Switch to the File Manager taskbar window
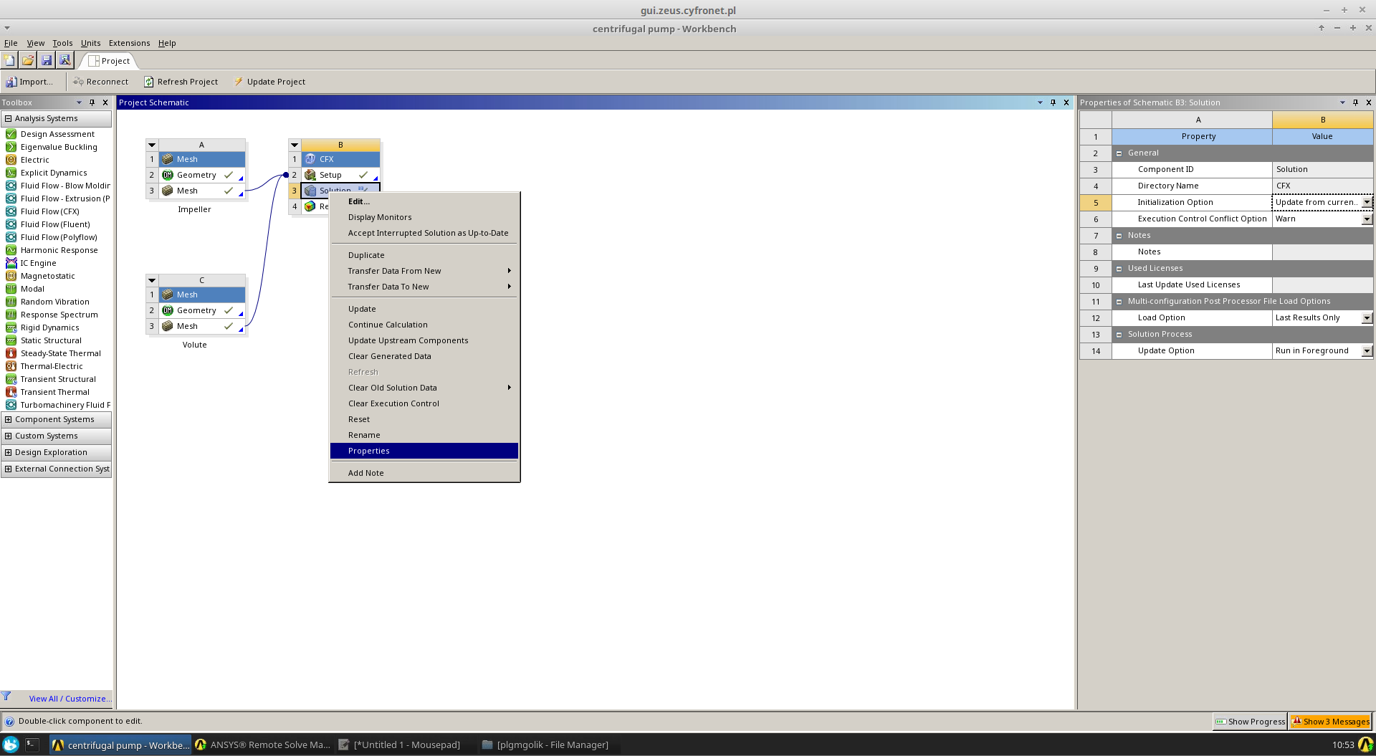 tap(550, 745)
